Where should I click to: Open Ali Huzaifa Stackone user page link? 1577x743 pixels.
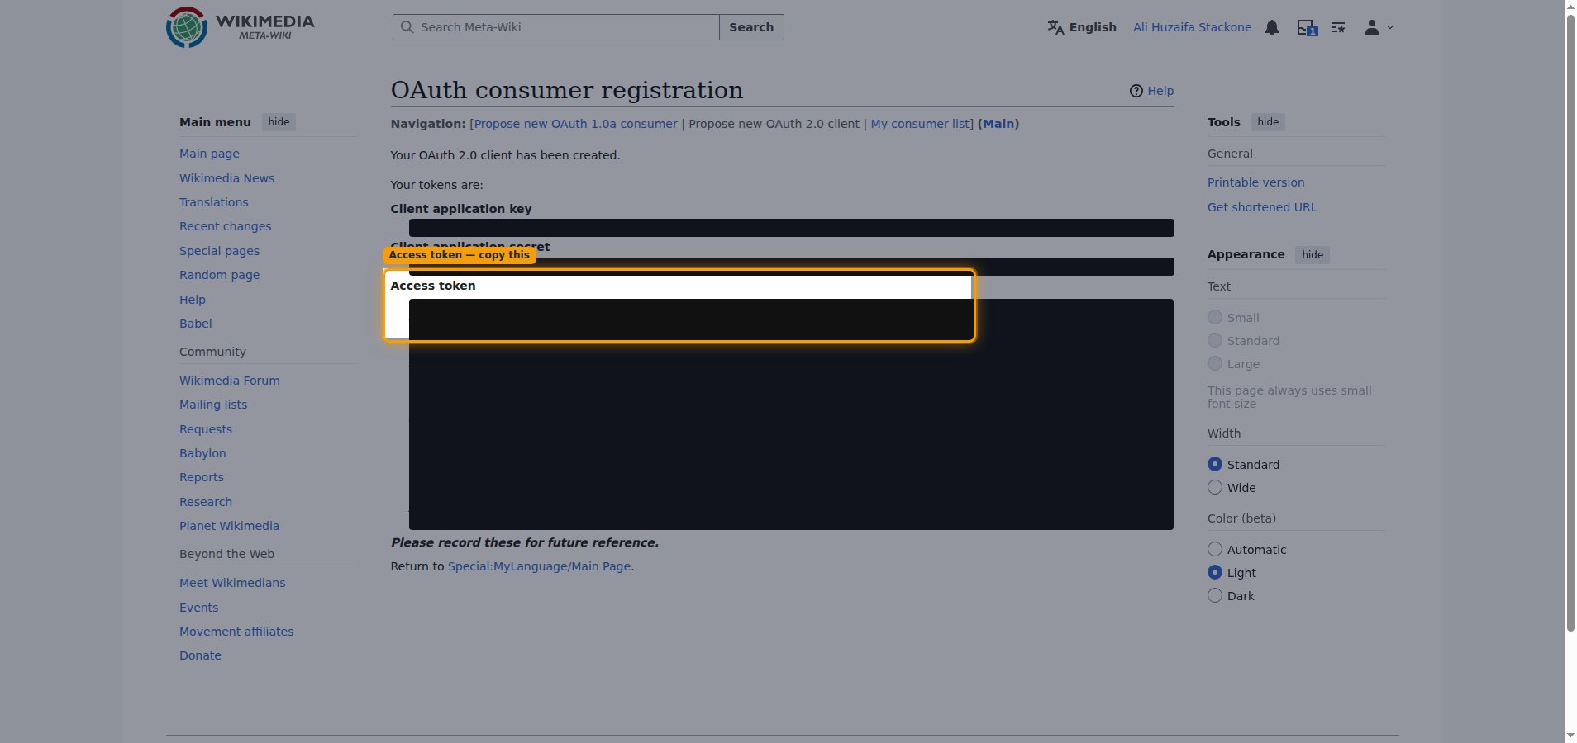1192,27
